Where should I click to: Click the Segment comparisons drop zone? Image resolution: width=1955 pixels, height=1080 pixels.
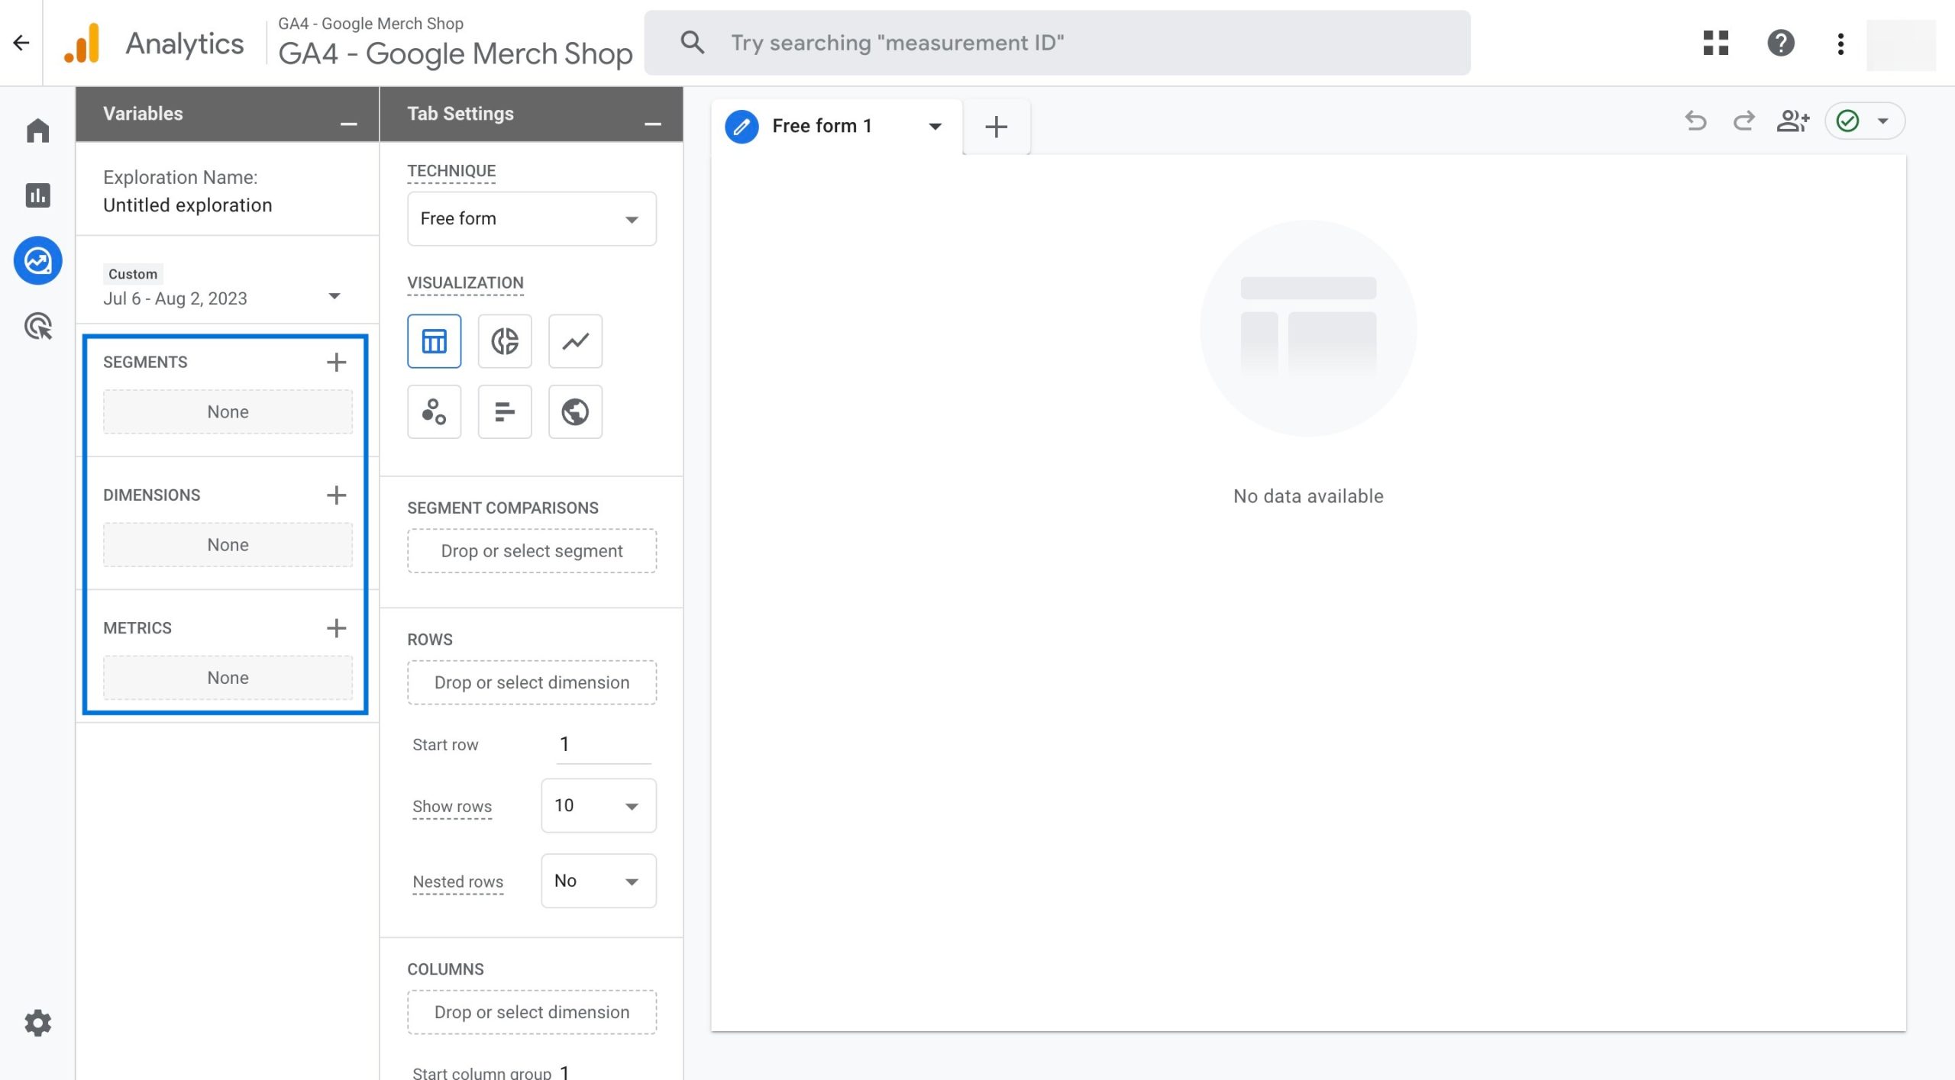pyautogui.click(x=532, y=551)
